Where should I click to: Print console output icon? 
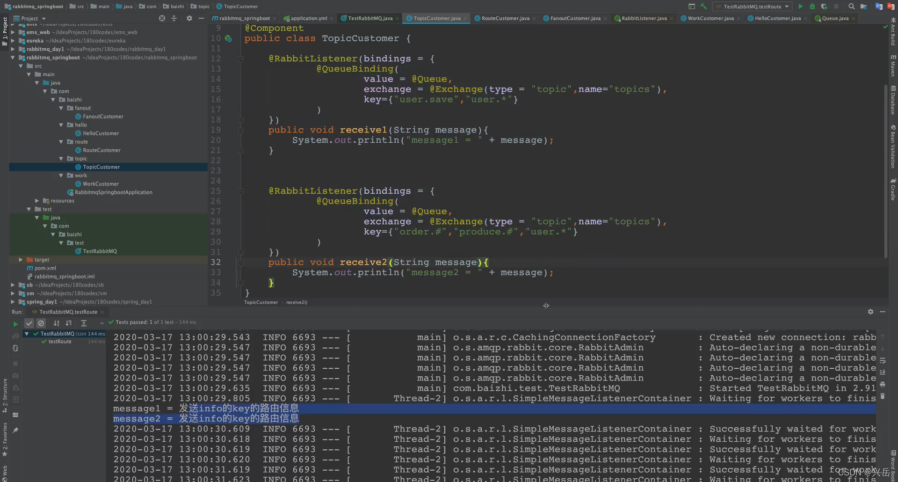click(883, 384)
